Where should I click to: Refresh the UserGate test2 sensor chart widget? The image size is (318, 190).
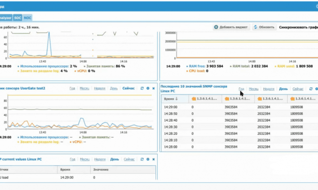[142, 88]
